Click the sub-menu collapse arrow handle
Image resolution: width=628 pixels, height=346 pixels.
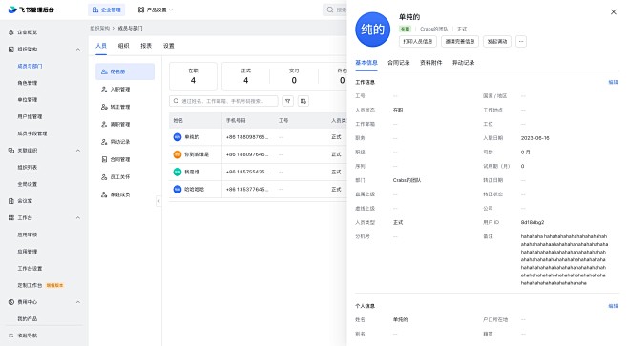pyautogui.click(x=158, y=201)
